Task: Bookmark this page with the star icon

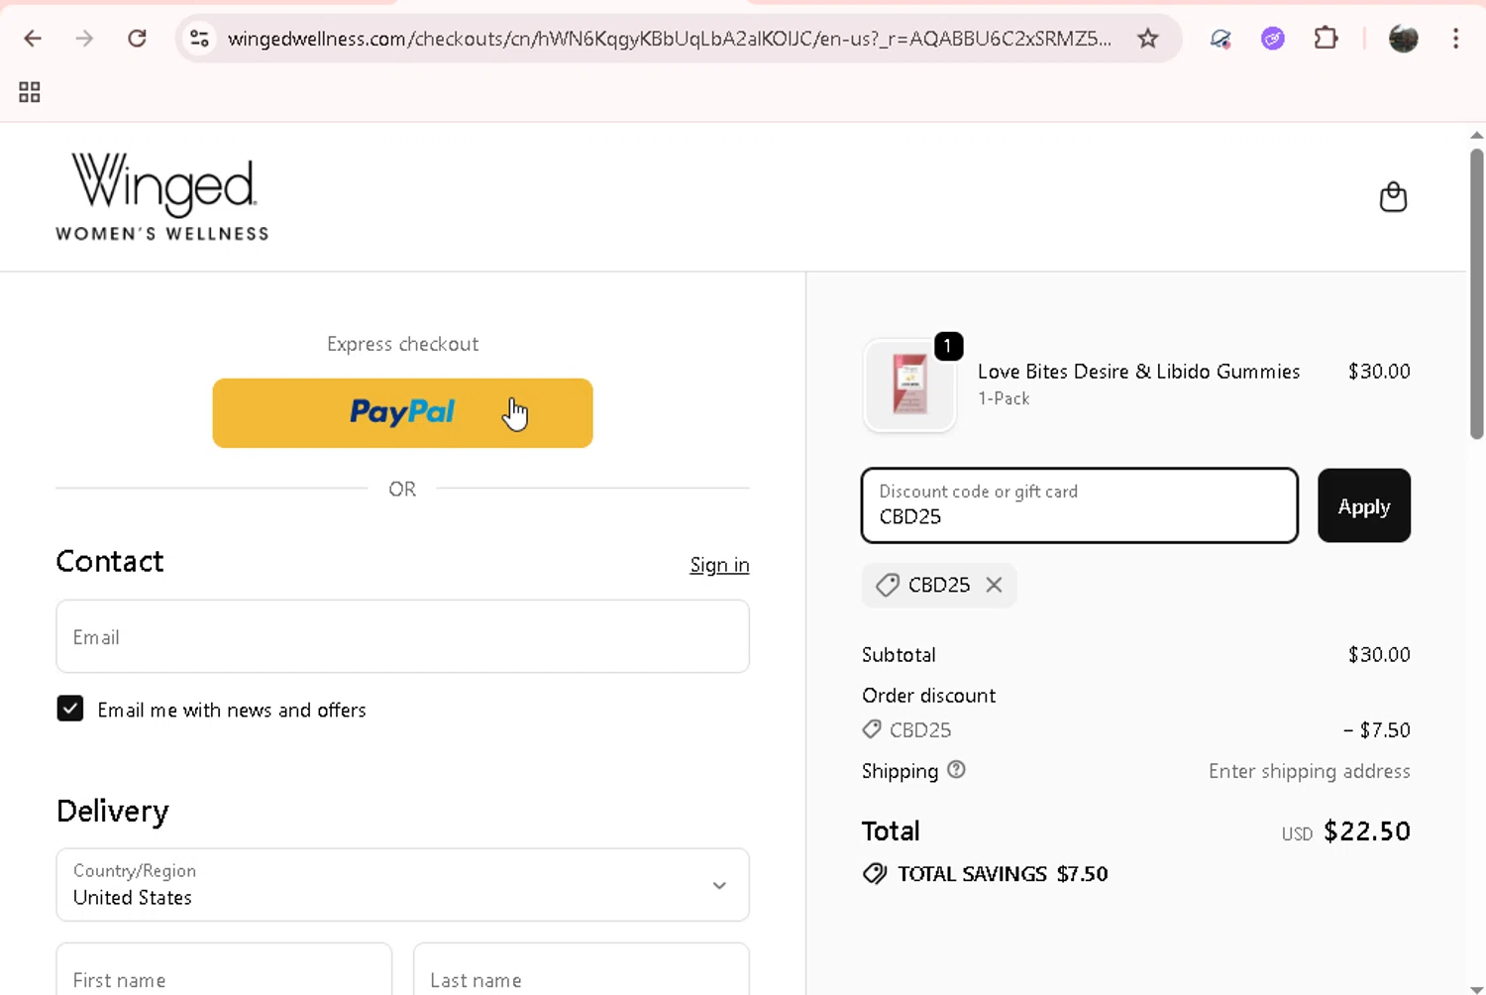Action: pos(1147,39)
